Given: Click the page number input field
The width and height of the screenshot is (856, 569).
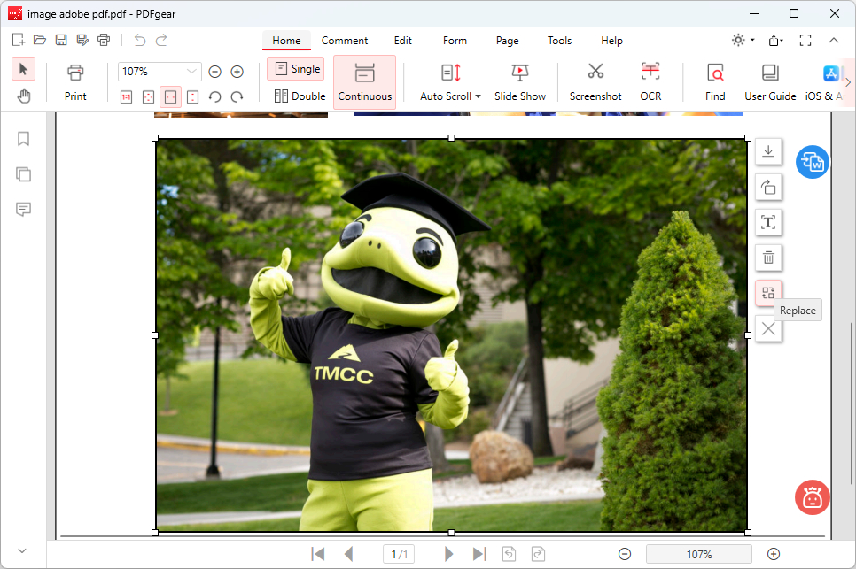Looking at the screenshot, I should tap(400, 554).
